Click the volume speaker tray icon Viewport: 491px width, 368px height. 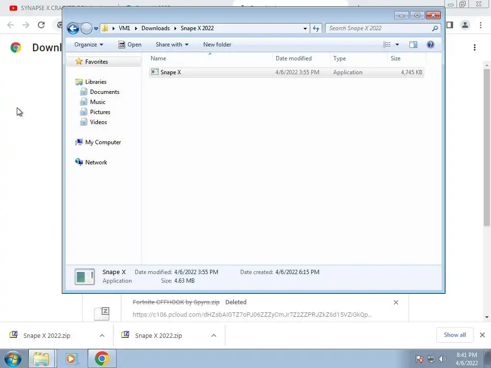442,359
